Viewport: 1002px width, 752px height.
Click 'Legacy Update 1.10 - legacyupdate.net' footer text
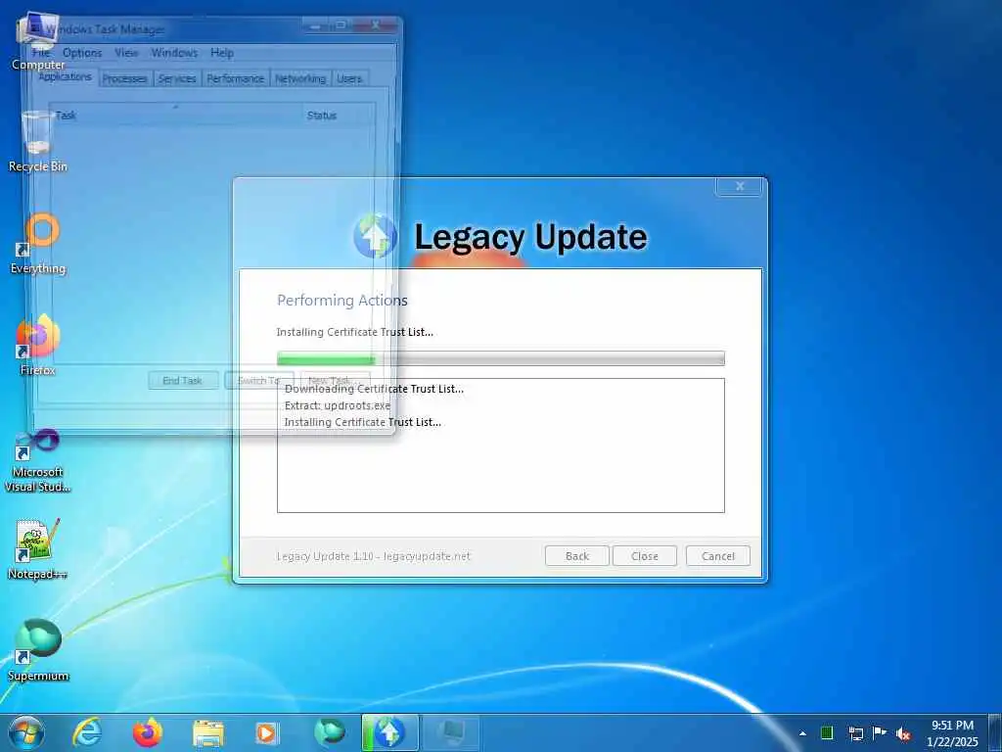click(x=373, y=556)
